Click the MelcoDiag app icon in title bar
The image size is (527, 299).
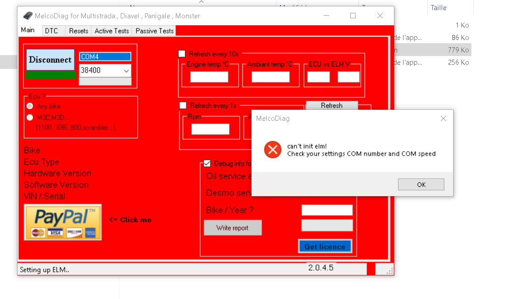pyautogui.click(x=28, y=16)
